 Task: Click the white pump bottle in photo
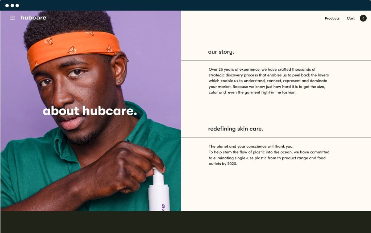coord(159,189)
